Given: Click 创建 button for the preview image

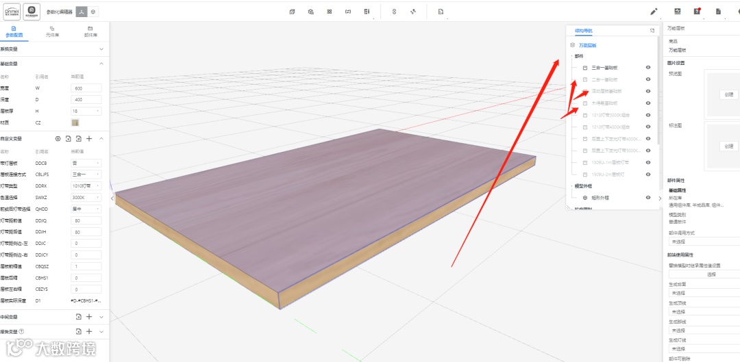Looking at the screenshot, I should point(728,94).
